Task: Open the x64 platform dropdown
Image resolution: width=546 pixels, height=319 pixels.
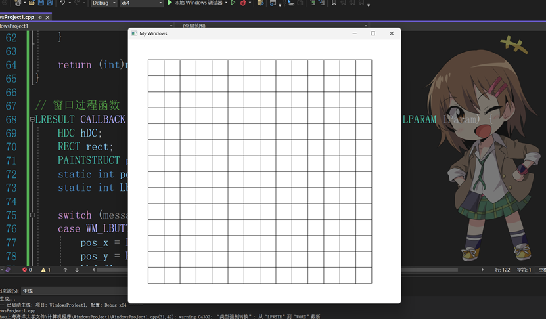Action: point(141,3)
